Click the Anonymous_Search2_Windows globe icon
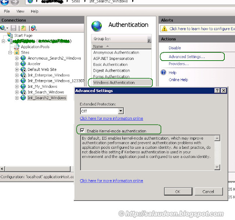This screenshot has width=235, height=220. point(23,58)
